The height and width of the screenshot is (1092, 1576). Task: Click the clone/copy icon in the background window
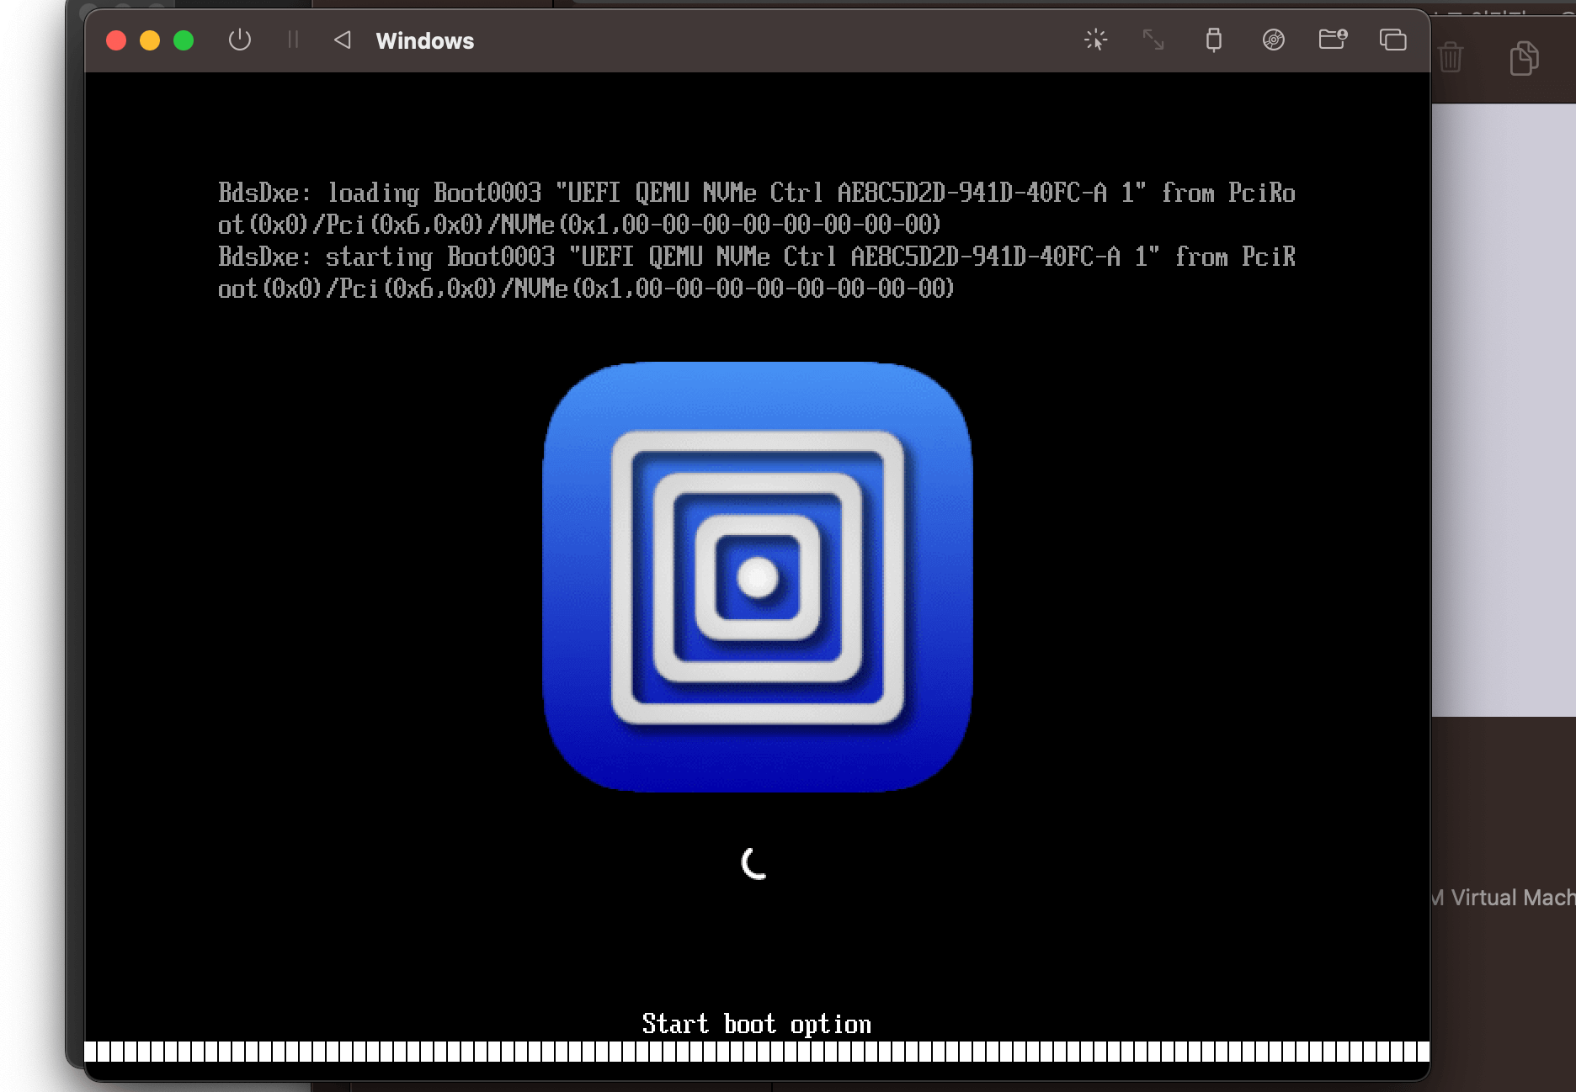tap(1524, 58)
